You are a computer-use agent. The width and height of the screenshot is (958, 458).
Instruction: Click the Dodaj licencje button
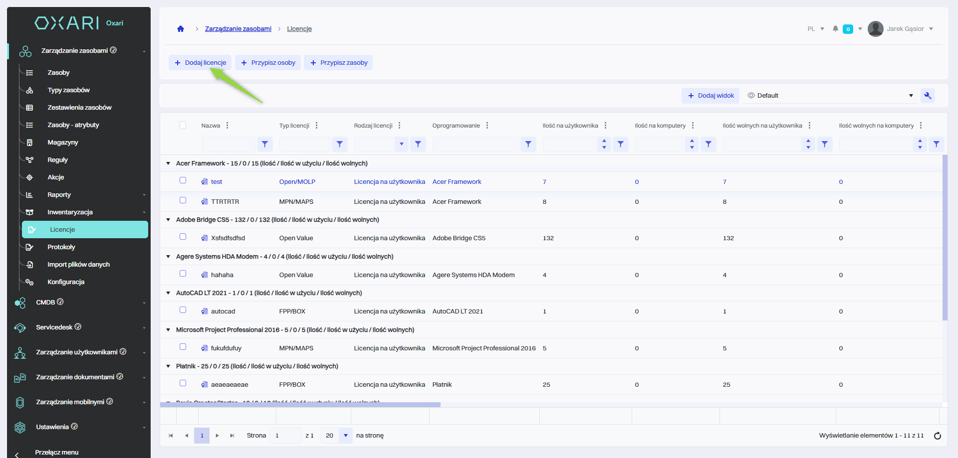(x=200, y=63)
